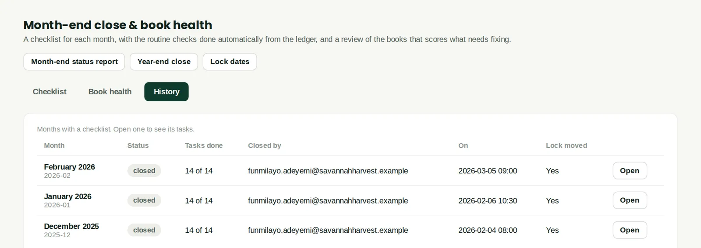Open the Year-end close page
Viewport: 701px width, 248px height.
(164, 62)
